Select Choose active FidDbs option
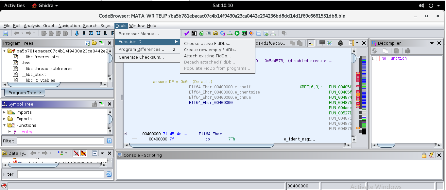This screenshot has height=190, width=446. 217,43
